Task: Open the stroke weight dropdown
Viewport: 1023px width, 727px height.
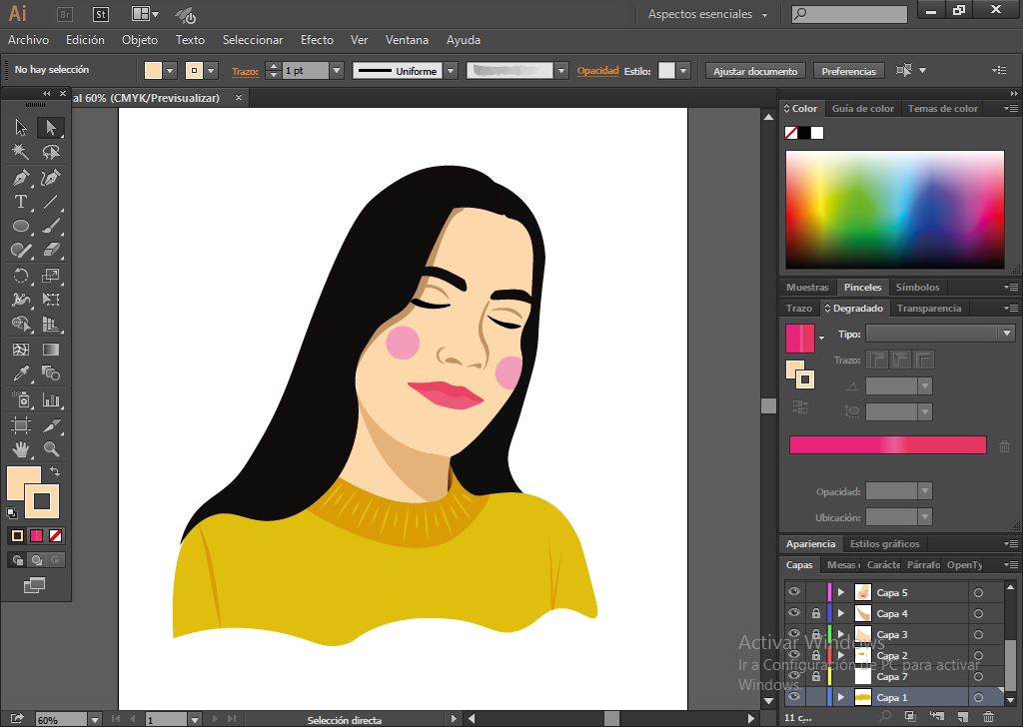Action: 337,71
